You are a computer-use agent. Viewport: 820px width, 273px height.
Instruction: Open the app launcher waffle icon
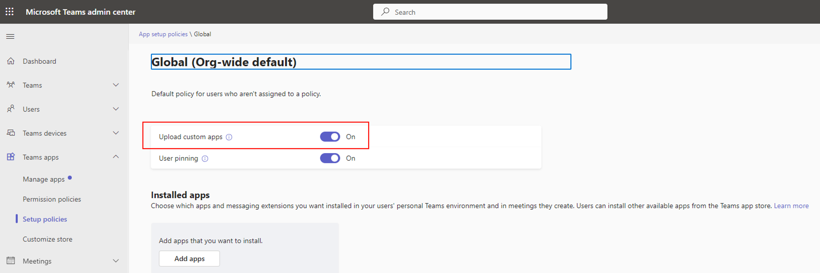click(x=9, y=12)
